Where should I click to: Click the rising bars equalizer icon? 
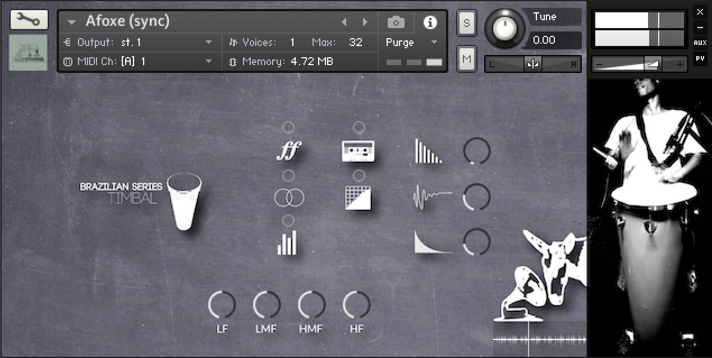pos(287,243)
